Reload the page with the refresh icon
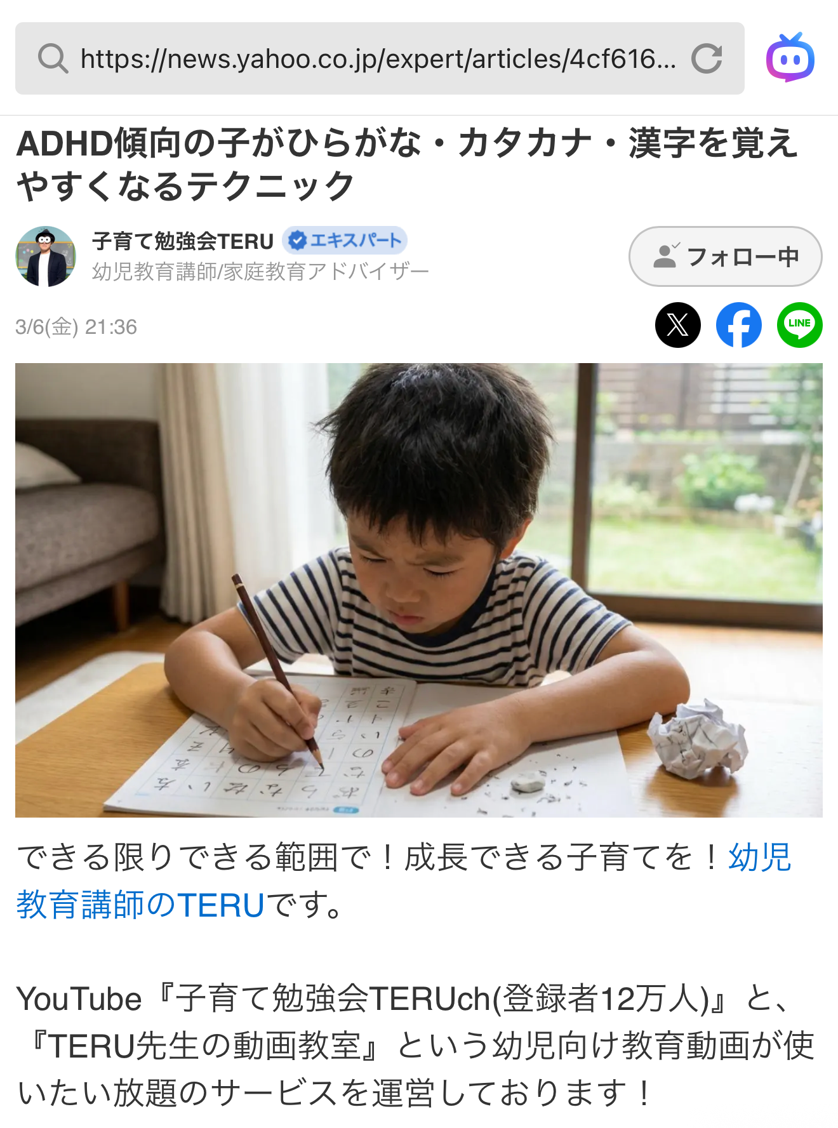 coord(707,59)
